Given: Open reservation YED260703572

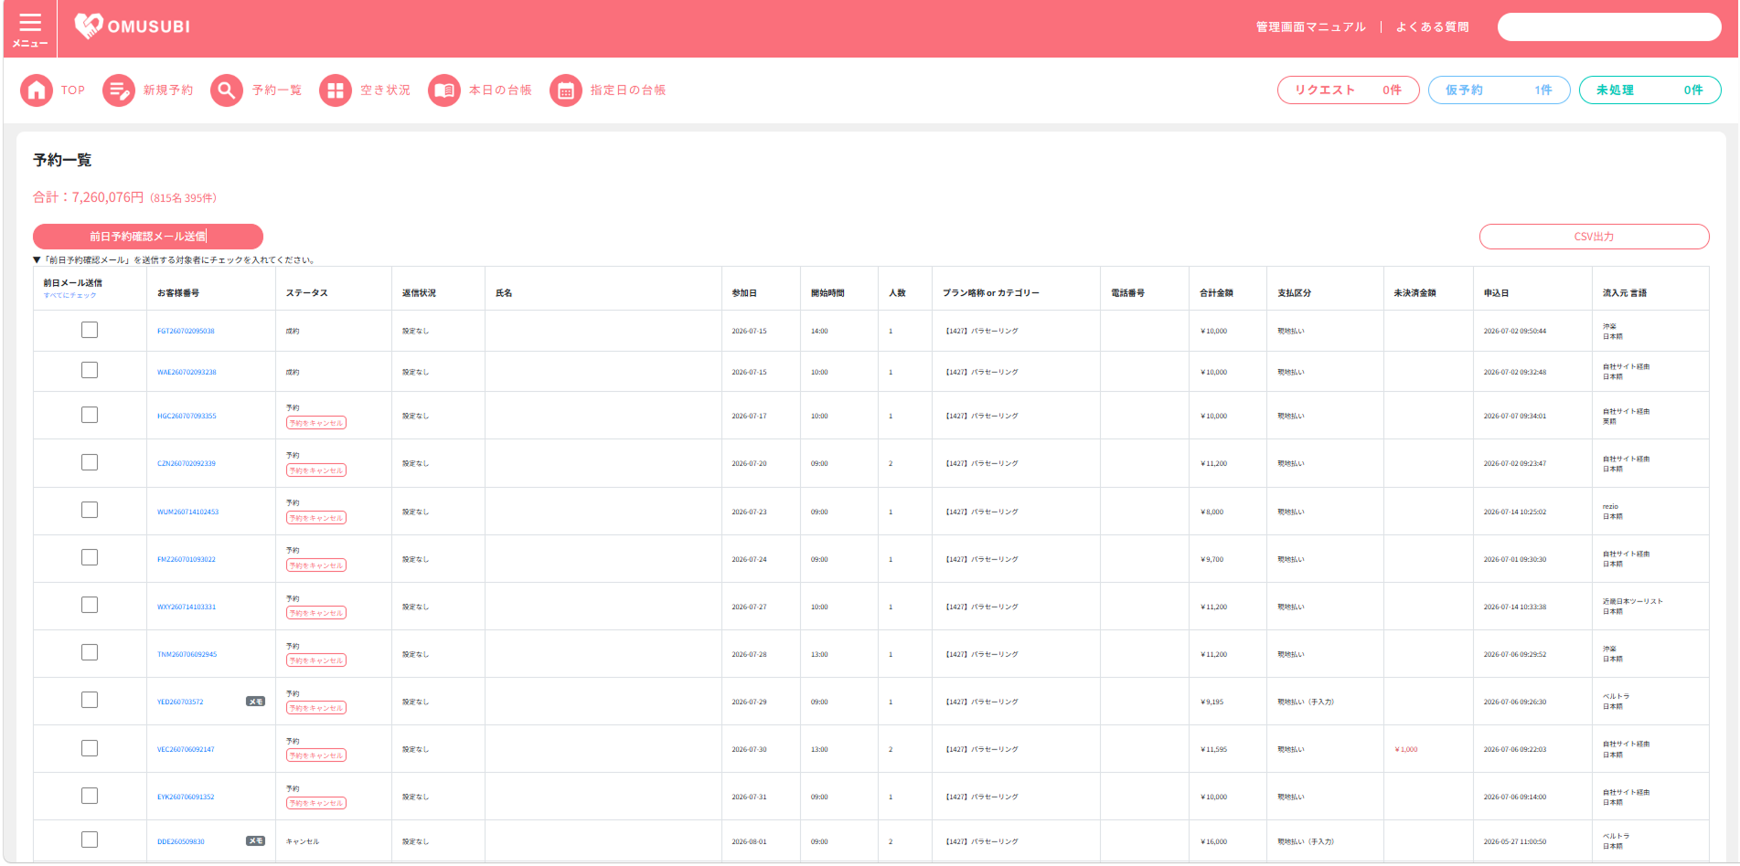Looking at the screenshot, I should 180,702.
